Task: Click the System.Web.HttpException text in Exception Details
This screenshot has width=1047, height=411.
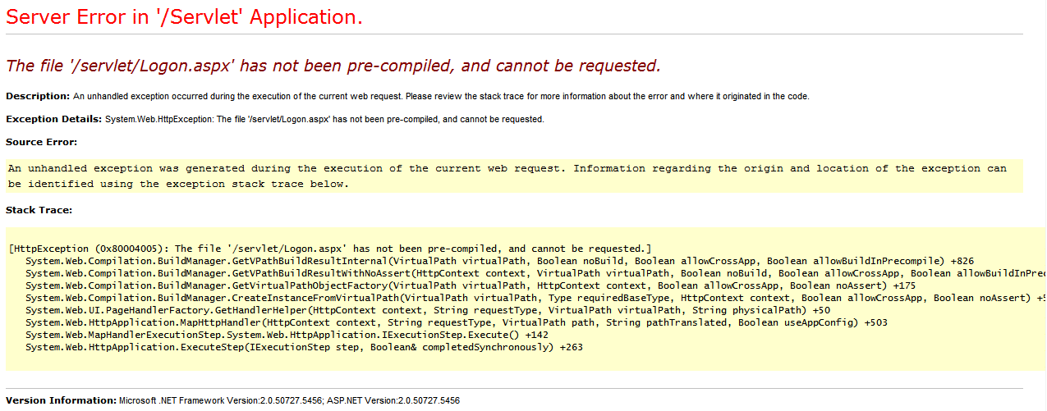Action: [x=324, y=119]
